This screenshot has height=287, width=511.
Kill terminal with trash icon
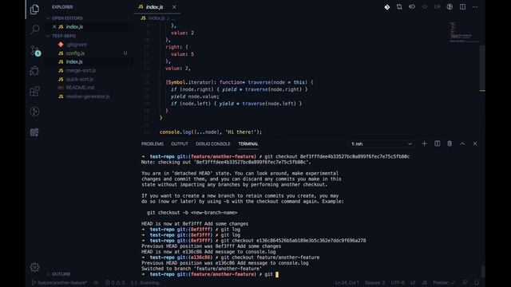tap(450, 143)
